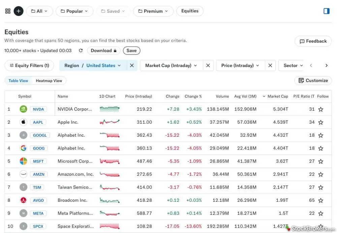The image size is (337, 233).
Task: Expand the Market Cap (Intraday) filter dropdown
Action: tap(171, 66)
